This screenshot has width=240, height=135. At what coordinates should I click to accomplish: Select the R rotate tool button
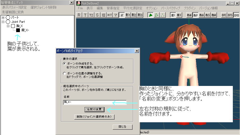[x=79, y=15]
